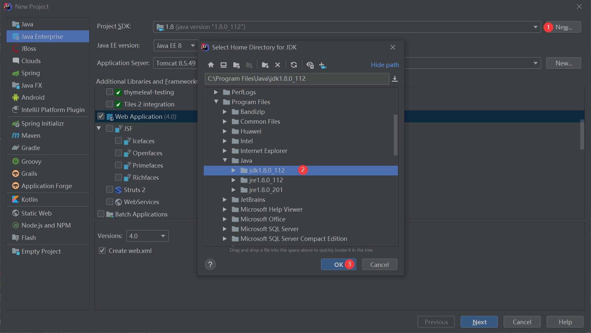This screenshot has width=591, height=333.
Task: Select Grails project type
Action: point(29,173)
